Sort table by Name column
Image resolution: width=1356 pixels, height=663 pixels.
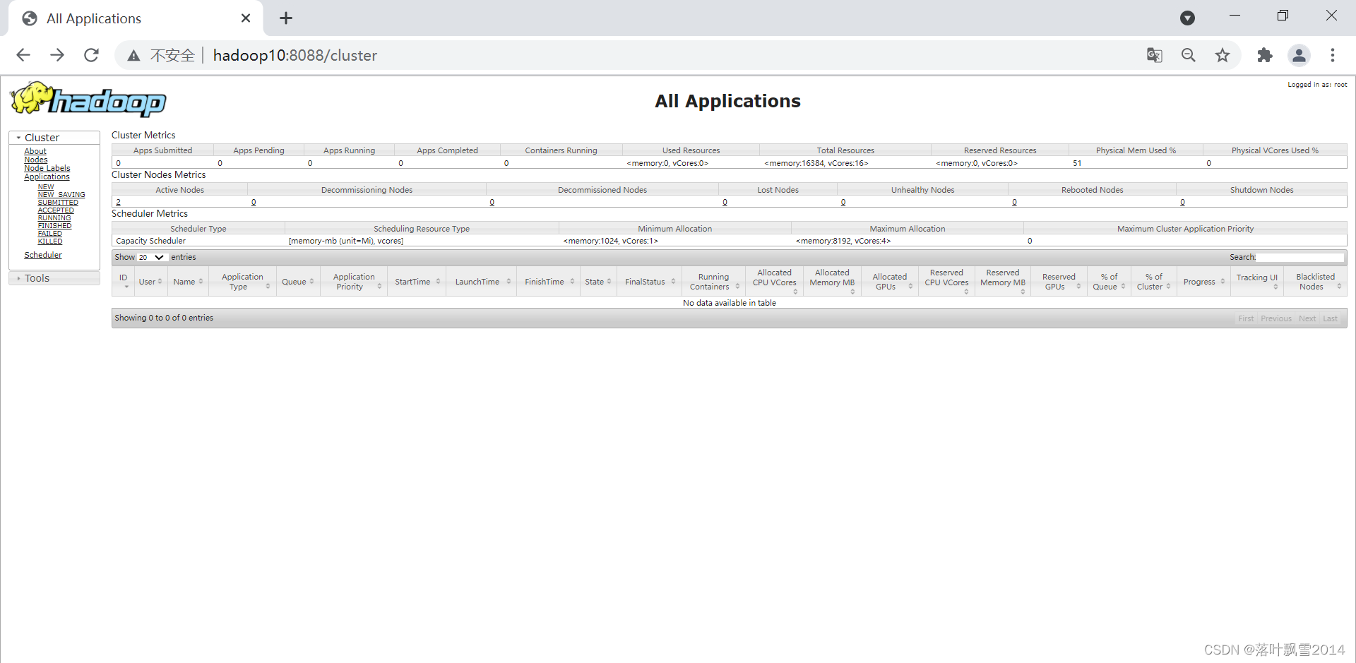pyautogui.click(x=188, y=281)
